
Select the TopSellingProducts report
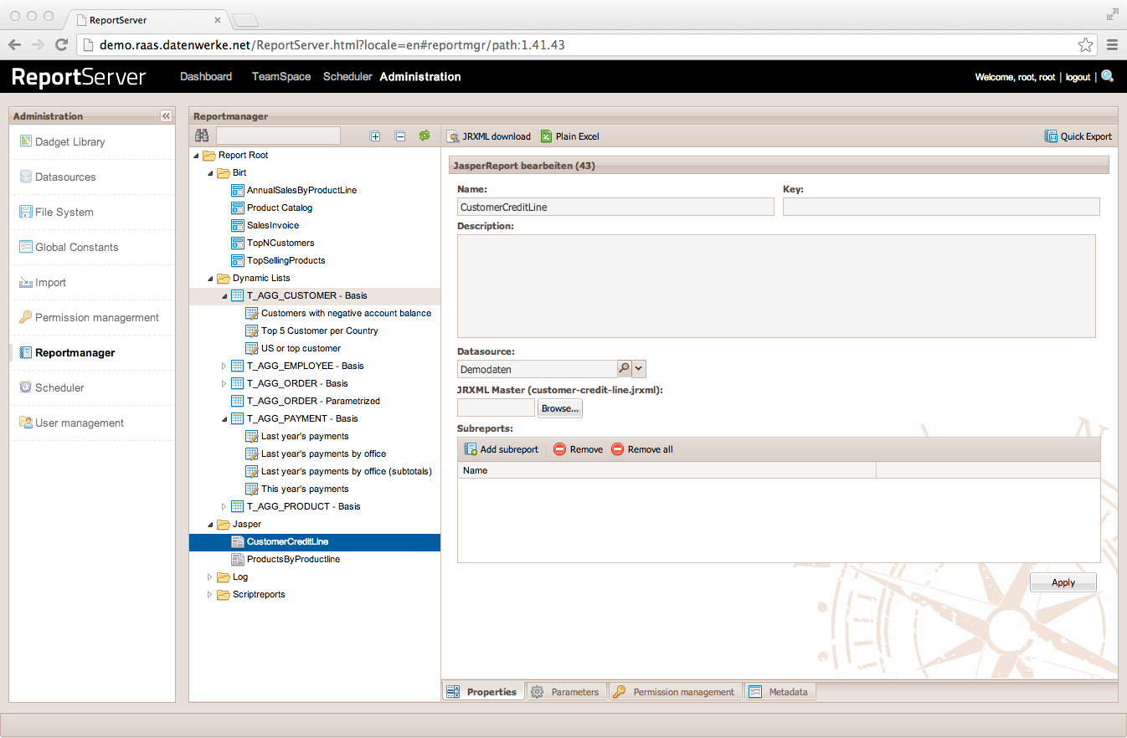[286, 260]
